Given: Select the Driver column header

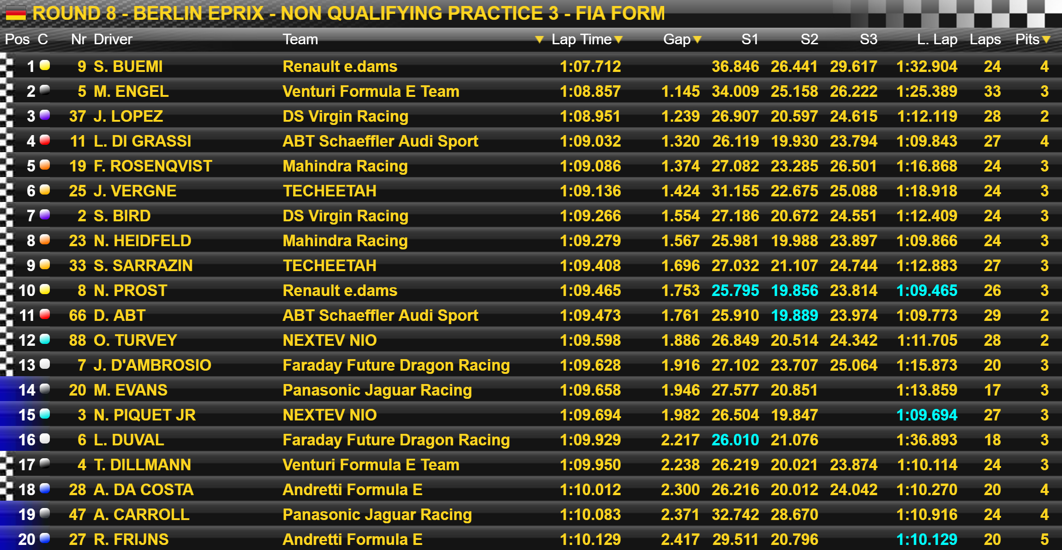Looking at the screenshot, I should [x=113, y=39].
